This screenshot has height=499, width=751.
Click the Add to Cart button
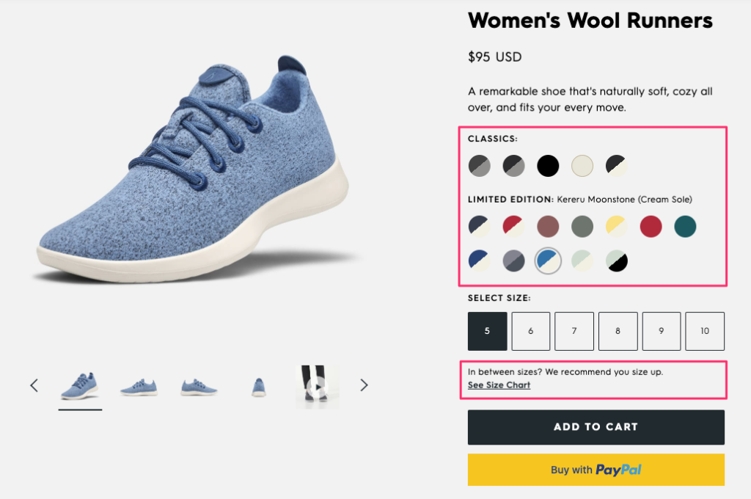[x=596, y=427]
